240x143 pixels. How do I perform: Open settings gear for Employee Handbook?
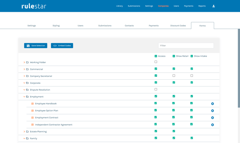coord(212,104)
